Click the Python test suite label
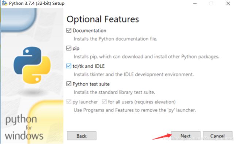This screenshot has height=144, width=237. click(x=91, y=84)
